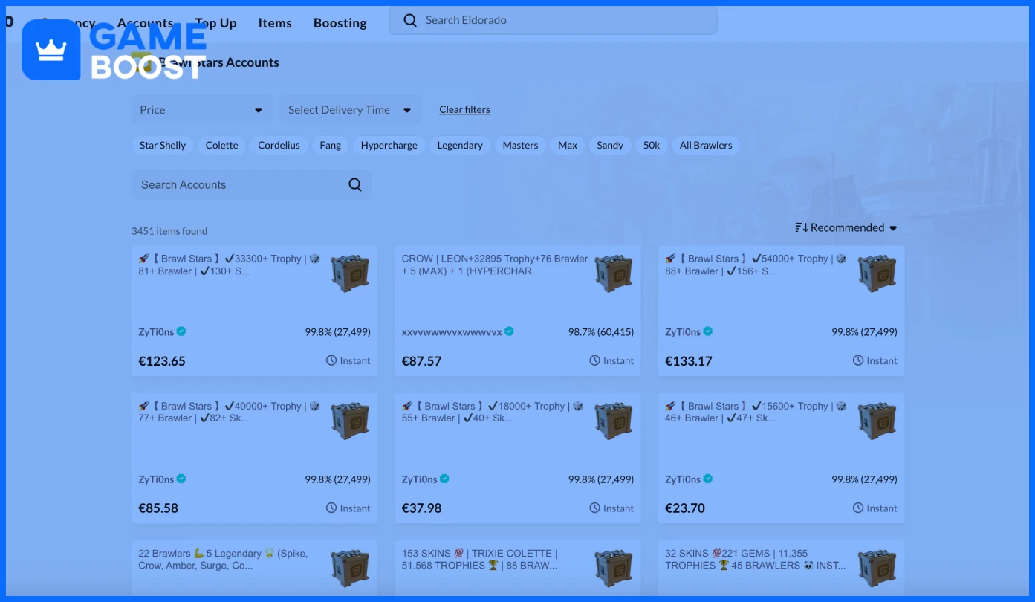This screenshot has height=602, width=1035.
Task: Select the Star Shelly filter tag
Action: pos(163,145)
